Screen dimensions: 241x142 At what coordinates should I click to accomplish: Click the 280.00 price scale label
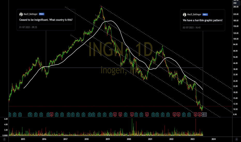(236, 7)
